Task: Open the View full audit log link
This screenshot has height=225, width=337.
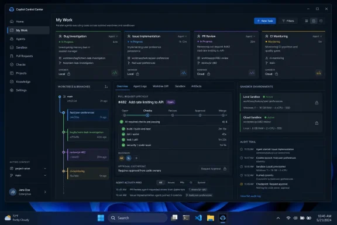Action: coord(250,196)
